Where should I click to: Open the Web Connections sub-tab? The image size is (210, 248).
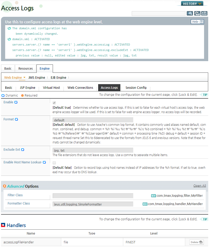80,88
